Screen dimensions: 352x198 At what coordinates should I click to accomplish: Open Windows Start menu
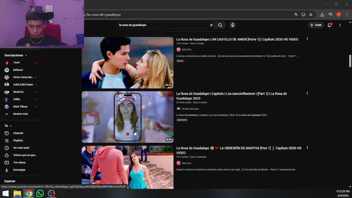[x=6, y=194]
